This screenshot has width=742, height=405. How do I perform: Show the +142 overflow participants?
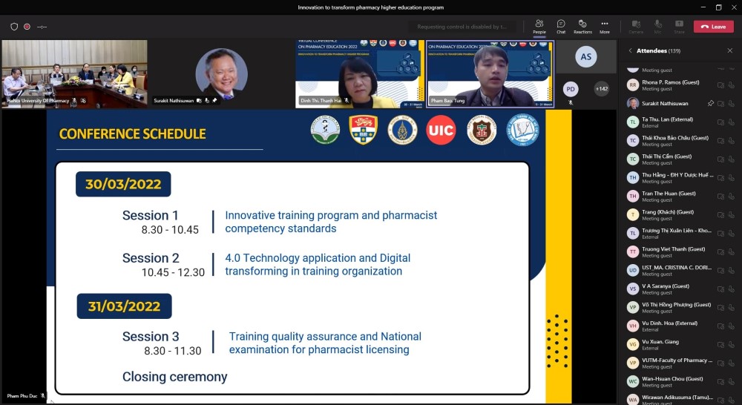pos(602,89)
